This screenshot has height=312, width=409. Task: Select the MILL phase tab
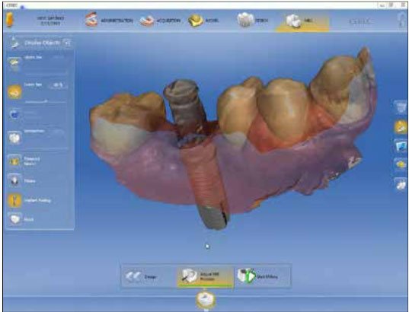[x=302, y=21]
